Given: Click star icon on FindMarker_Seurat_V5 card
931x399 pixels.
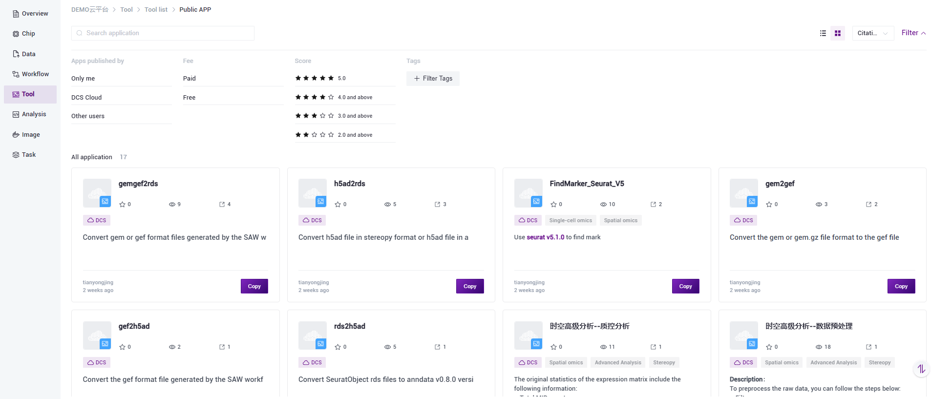Looking at the screenshot, I should (x=553, y=205).
